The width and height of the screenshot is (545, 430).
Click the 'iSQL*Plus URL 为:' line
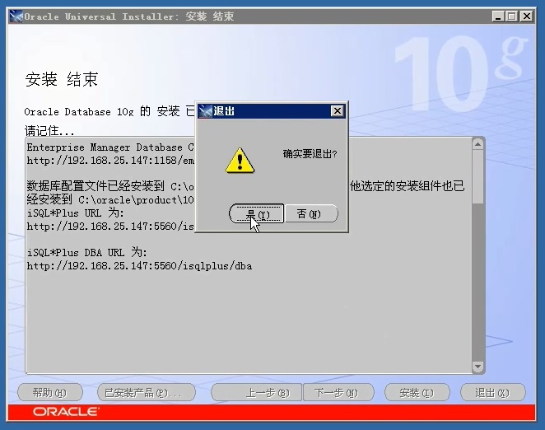click(x=76, y=213)
